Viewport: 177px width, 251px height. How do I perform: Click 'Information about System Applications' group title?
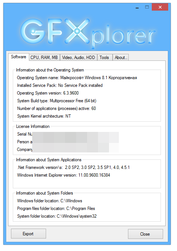(49, 160)
